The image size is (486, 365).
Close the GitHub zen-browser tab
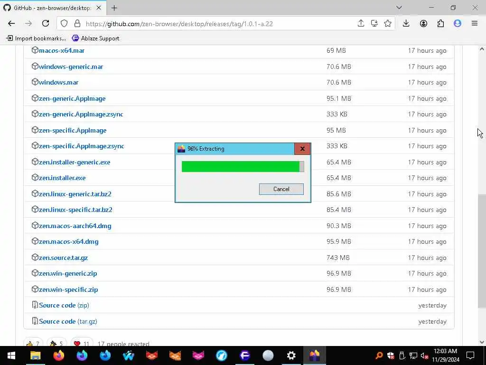click(99, 8)
